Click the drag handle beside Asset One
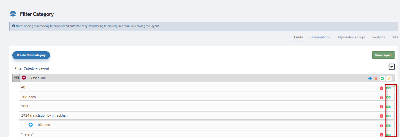 [16, 78]
